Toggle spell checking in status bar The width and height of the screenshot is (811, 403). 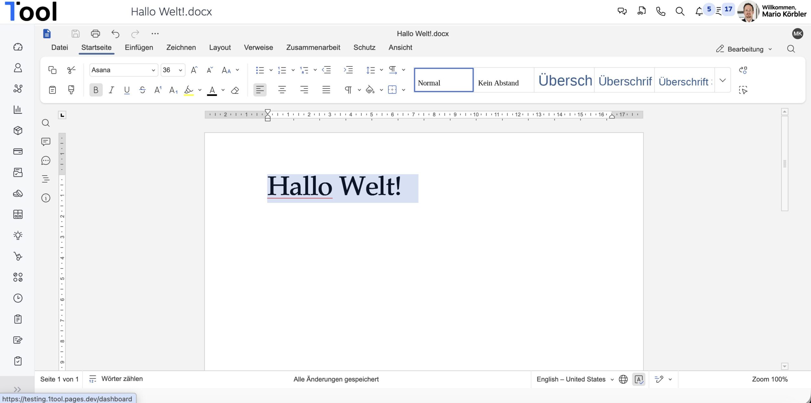(638, 379)
